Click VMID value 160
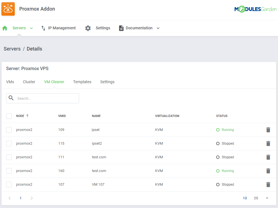This screenshot has width=278, height=208. click(61, 171)
